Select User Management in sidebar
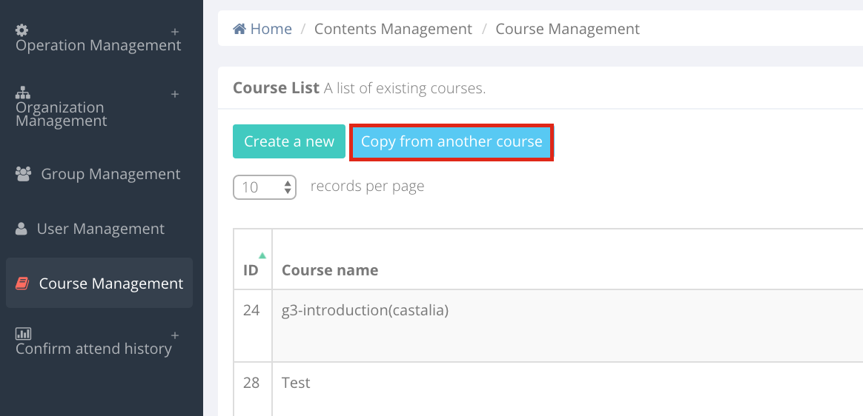The height and width of the screenshot is (416, 863). (x=99, y=229)
